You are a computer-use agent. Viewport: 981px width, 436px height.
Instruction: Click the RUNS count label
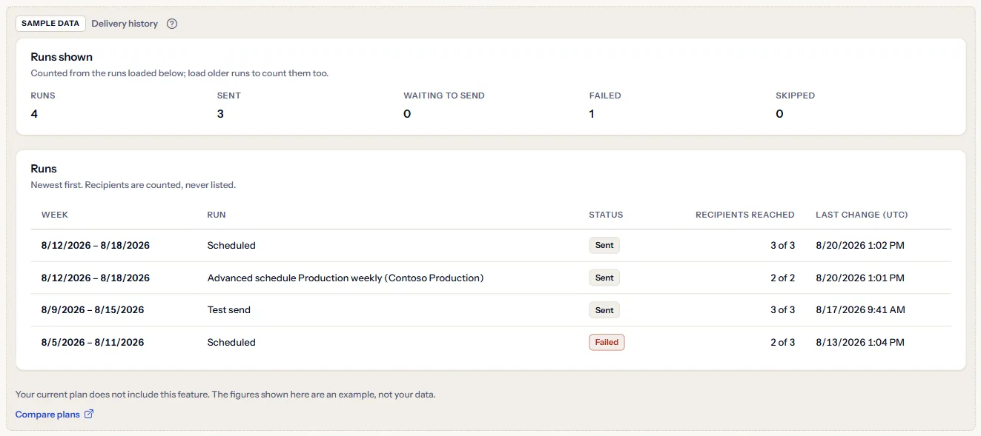pyautogui.click(x=43, y=95)
